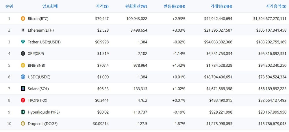Sort by 변동률(24H) column header
Image resolution: width=289 pixels, height=132 pixels.
pos(174,6)
